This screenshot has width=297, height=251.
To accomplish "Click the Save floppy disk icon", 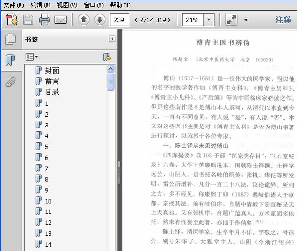I will [x=28, y=20].
